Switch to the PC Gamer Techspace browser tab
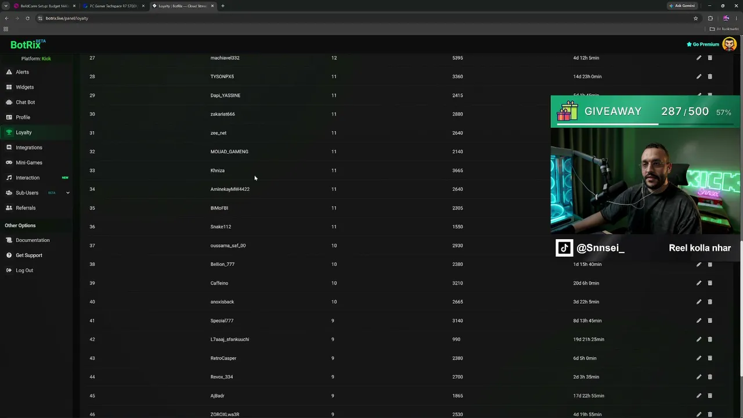743x418 pixels. 113,6
